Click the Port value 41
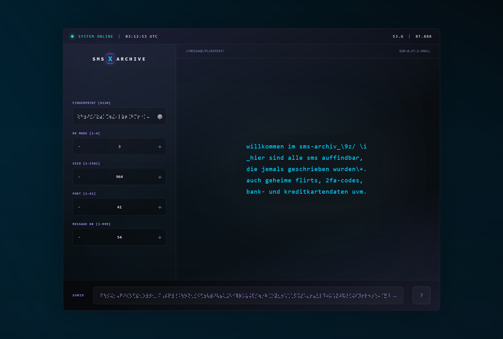Image resolution: width=503 pixels, height=339 pixels. click(x=119, y=207)
